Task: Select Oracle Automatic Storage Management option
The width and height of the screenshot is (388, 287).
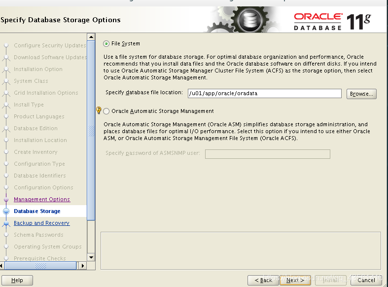Action: (106, 111)
